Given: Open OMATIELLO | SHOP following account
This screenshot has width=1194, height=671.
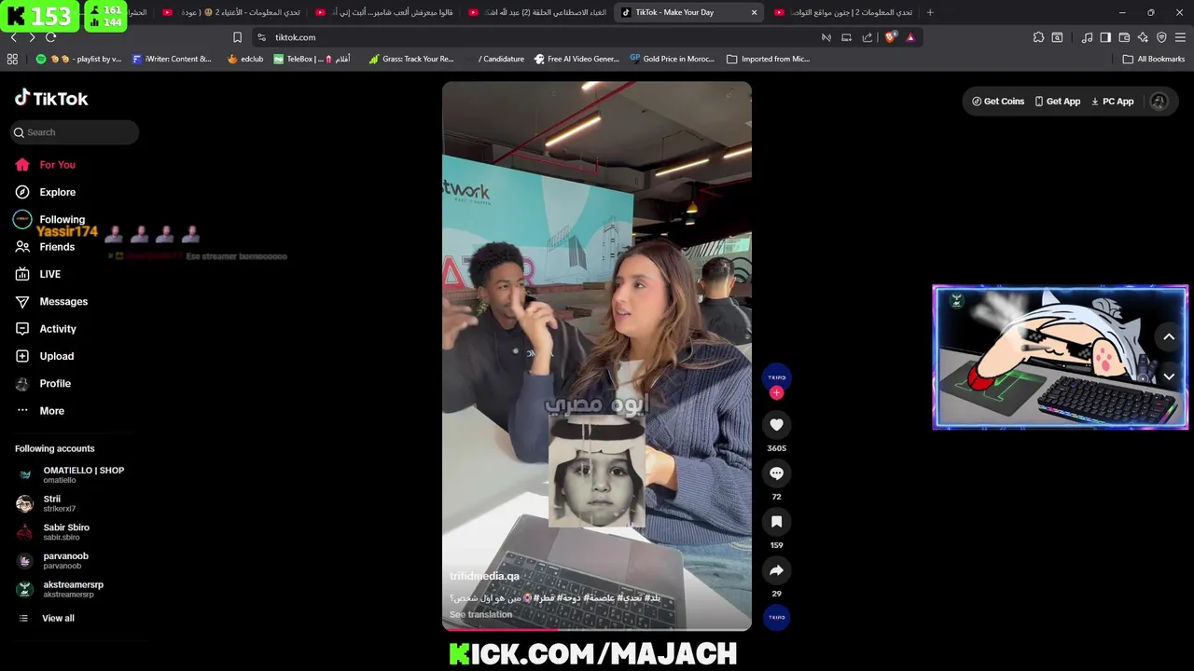Looking at the screenshot, I should coord(70,474).
